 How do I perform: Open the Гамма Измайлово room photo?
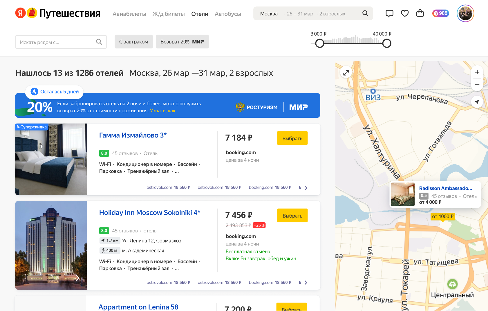point(51,159)
